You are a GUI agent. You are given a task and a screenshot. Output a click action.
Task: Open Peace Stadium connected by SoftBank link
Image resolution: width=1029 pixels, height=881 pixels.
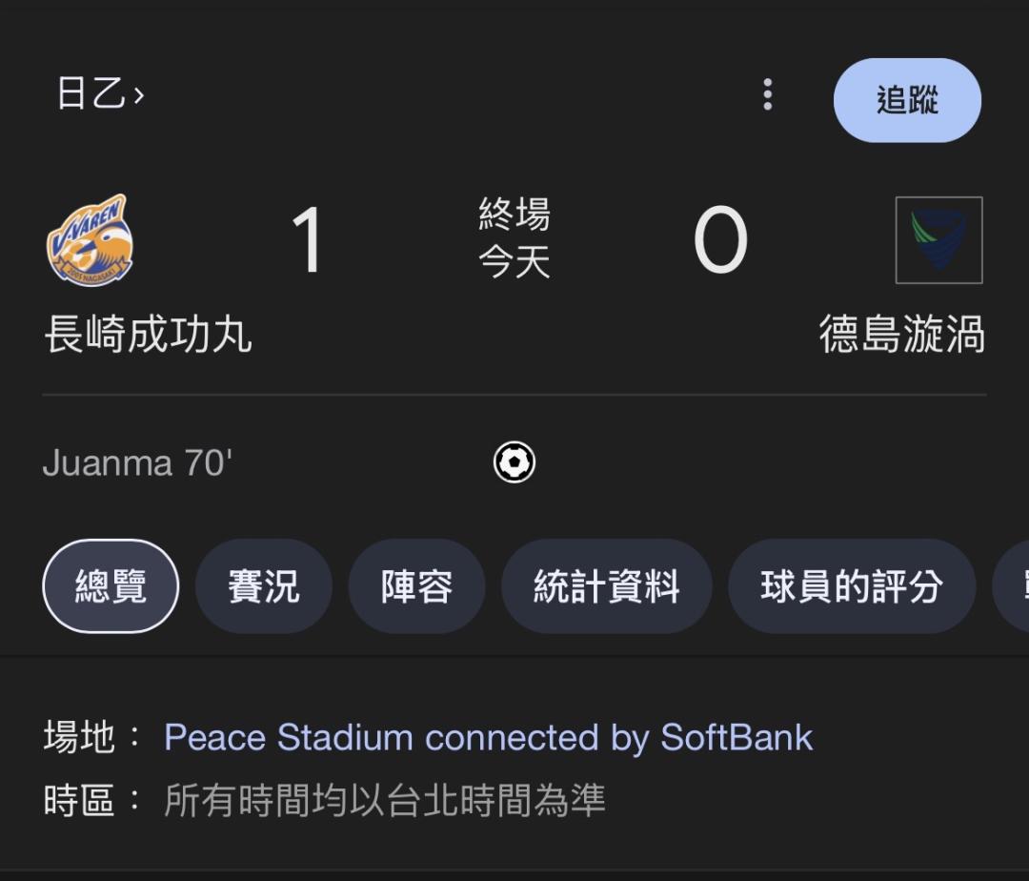coord(488,737)
